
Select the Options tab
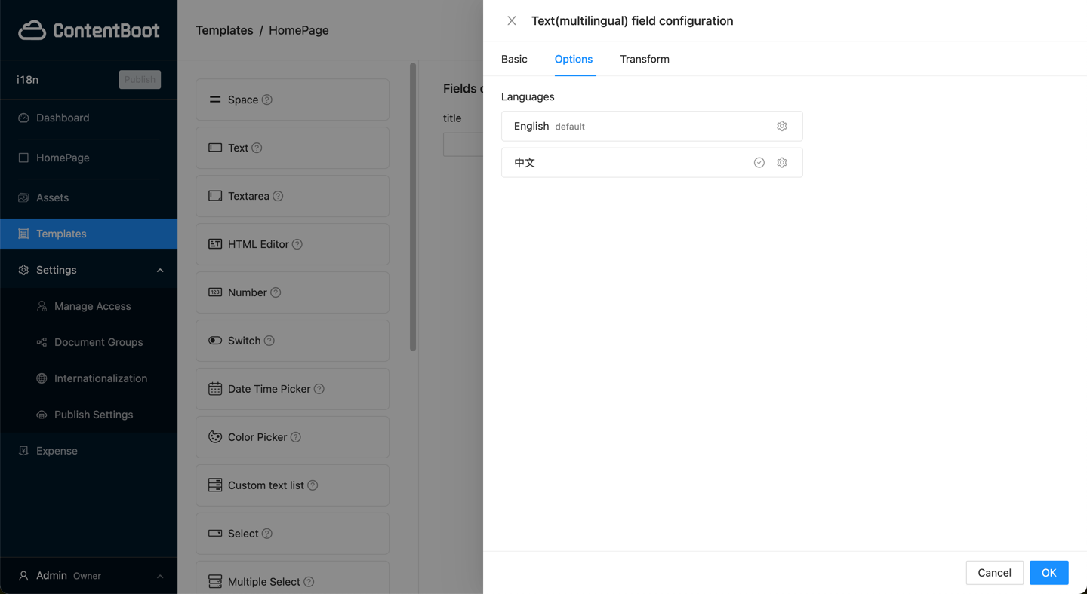coord(574,59)
